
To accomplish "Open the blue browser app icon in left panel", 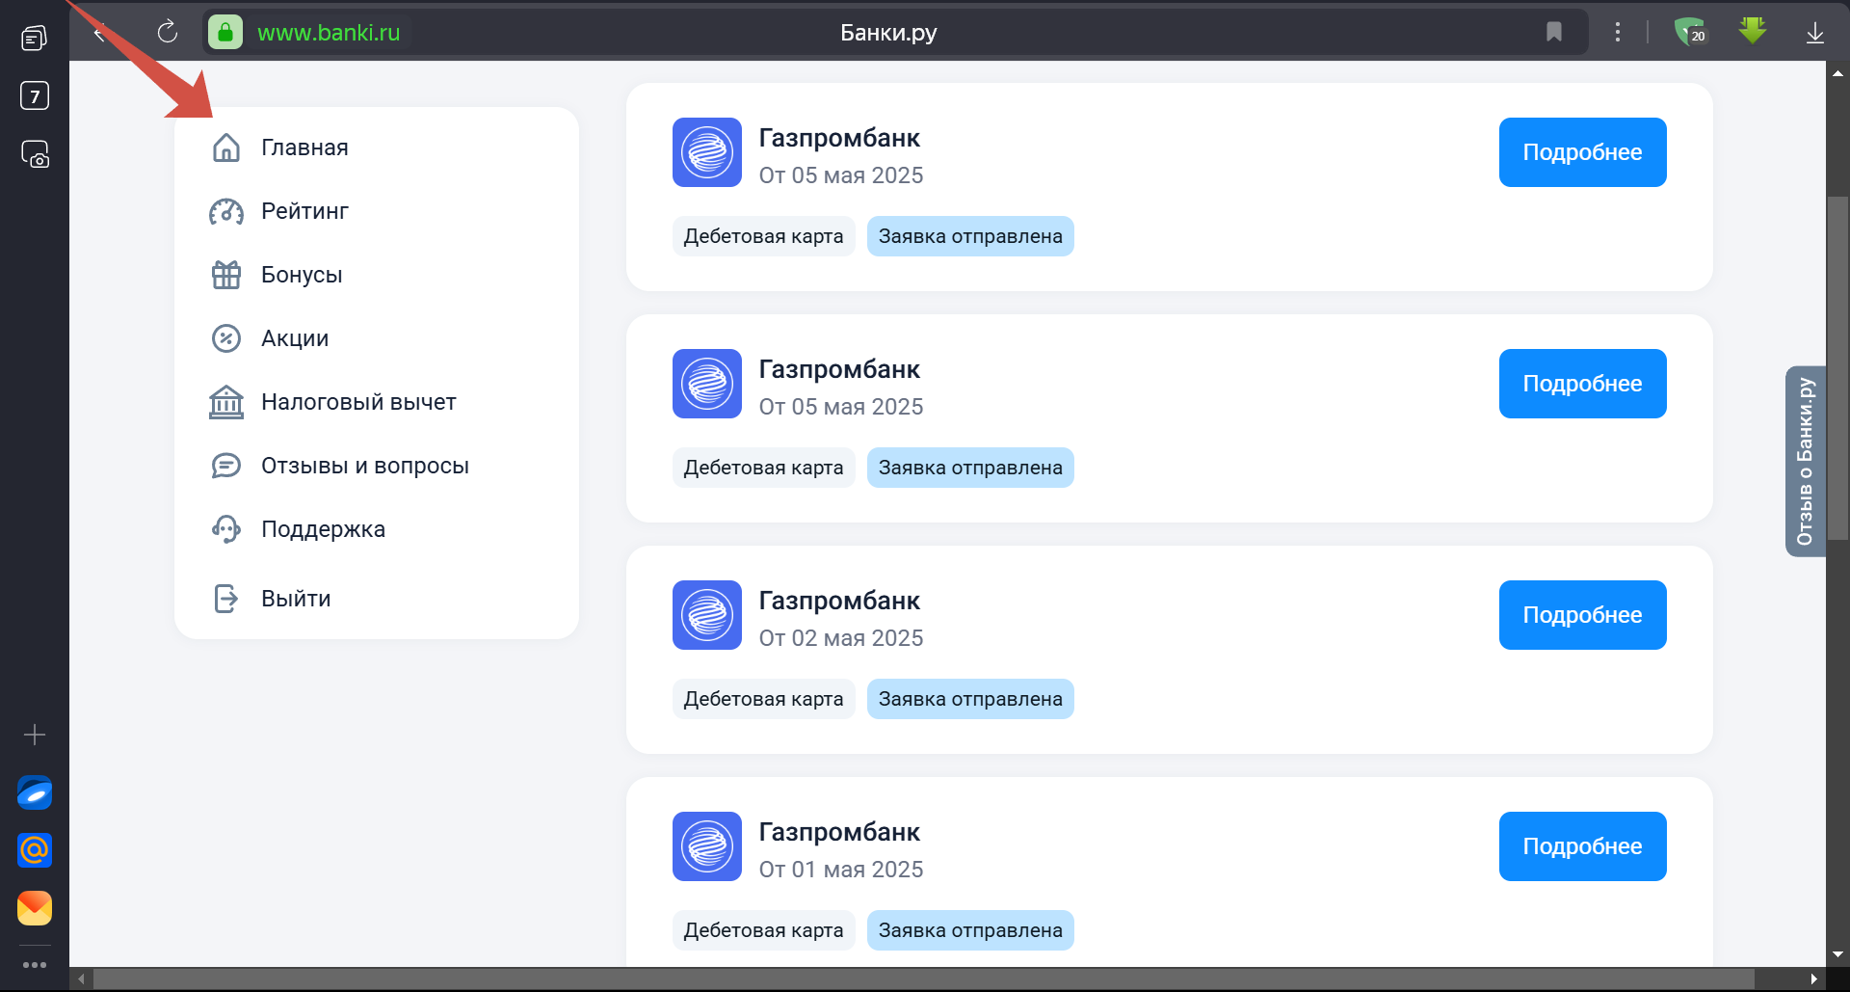I will (x=35, y=792).
